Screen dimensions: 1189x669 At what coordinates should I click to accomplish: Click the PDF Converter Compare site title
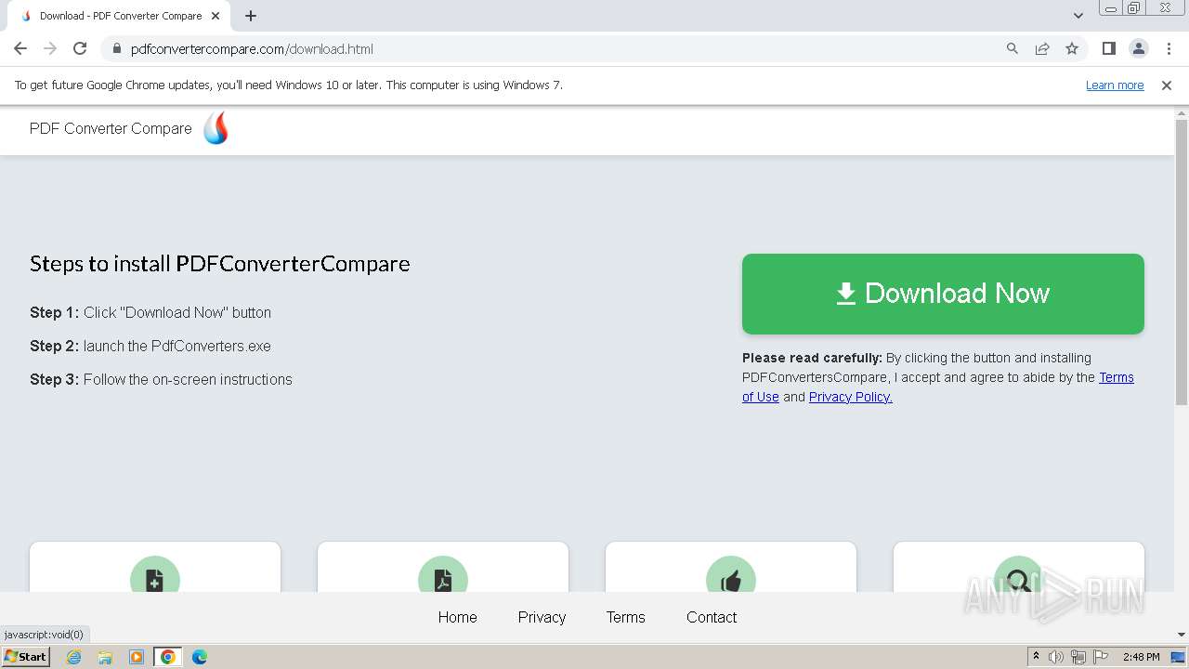(111, 128)
